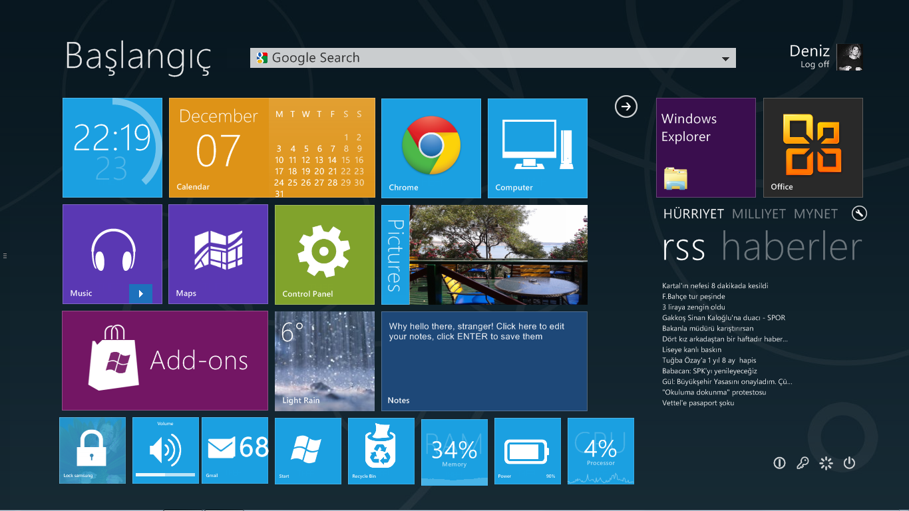Open the Windows Explorer tile

click(706, 148)
